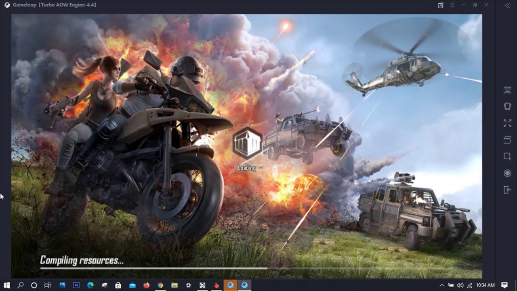The width and height of the screenshot is (517, 291).
Task: Click the hexagon loading logo
Action: click(x=247, y=143)
